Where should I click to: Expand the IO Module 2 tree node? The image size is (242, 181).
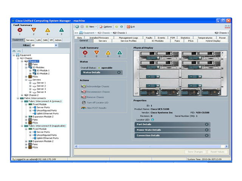coord(30,74)
